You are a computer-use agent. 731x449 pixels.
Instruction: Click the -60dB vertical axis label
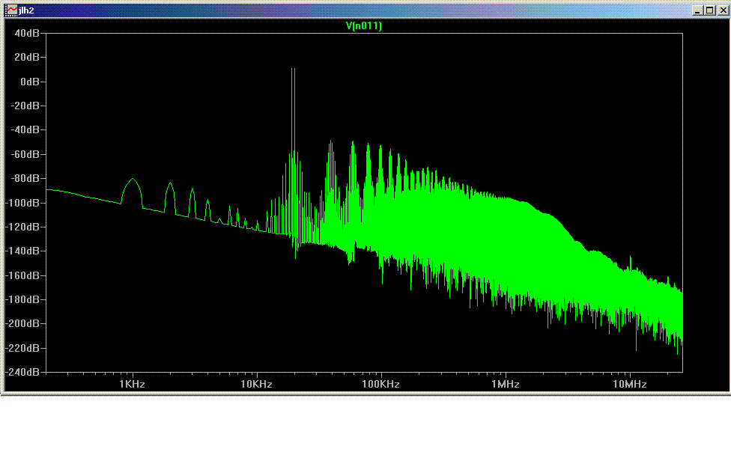pyautogui.click(x=25, y=154)
